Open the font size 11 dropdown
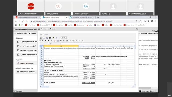The width and height of the screenshot is (172, 97). [x=41, y=40]
